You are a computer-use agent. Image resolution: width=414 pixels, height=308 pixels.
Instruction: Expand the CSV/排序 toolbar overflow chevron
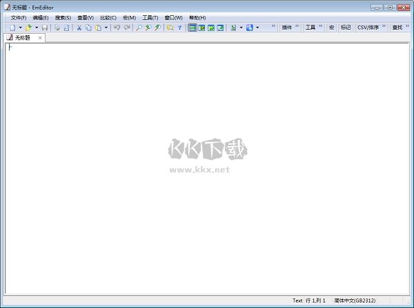point(384,26)
